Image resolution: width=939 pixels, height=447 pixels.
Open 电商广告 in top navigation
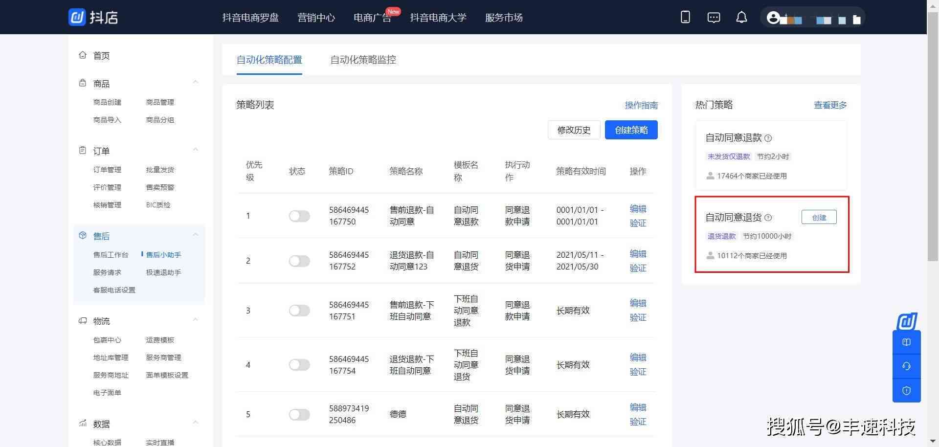(373, 18)
